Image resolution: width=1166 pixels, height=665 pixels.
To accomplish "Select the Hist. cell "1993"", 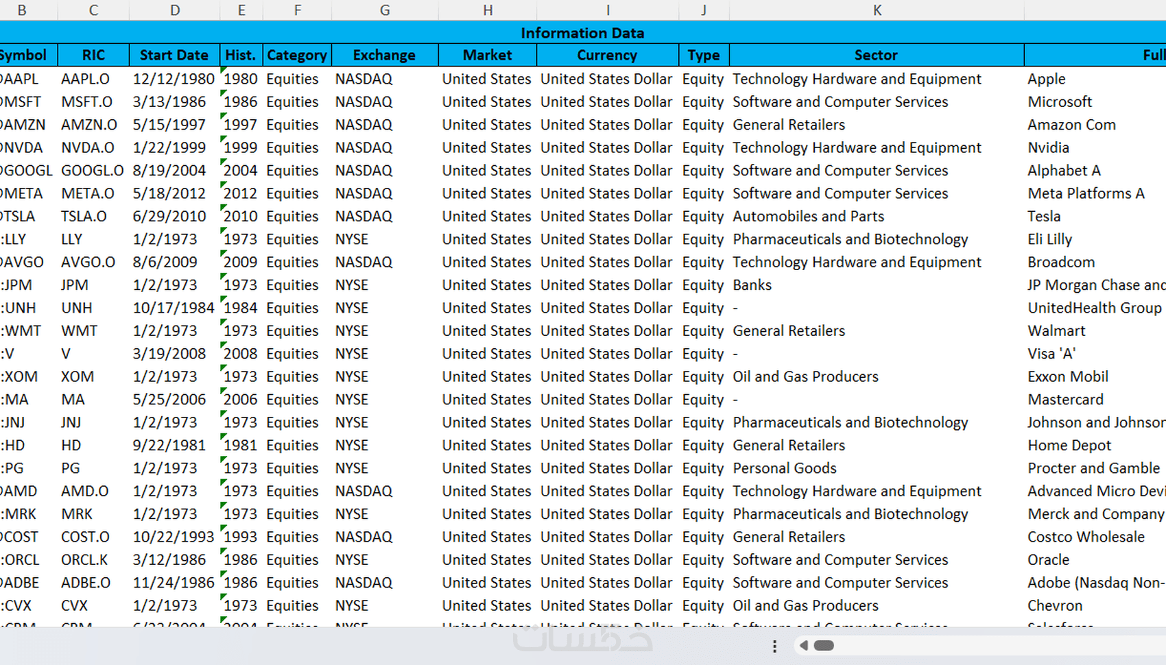I will tap(241, 537).
